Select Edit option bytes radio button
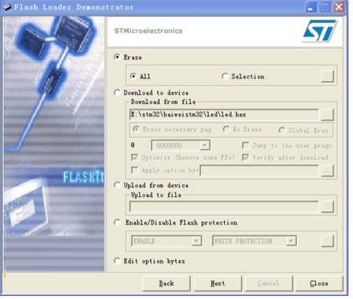This screenshot has height=299, width=353. pyautogui.click(x=117, y=261)
